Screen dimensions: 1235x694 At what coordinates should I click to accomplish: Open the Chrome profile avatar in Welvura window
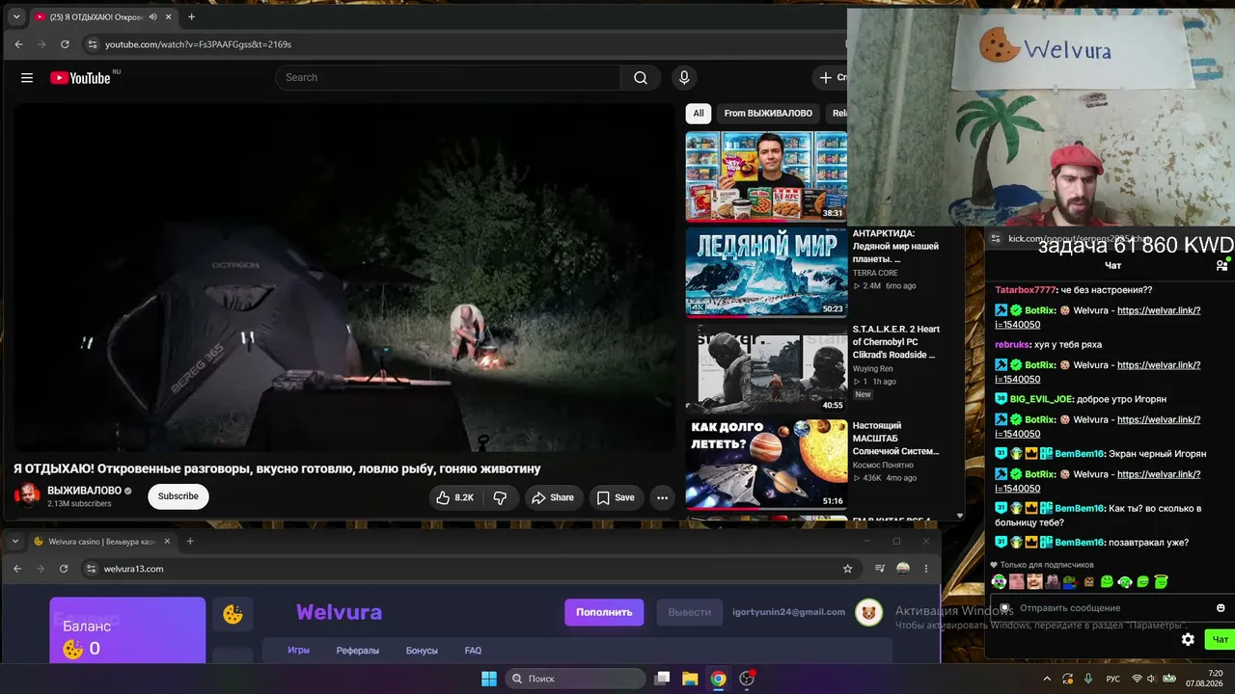[903, 569]
